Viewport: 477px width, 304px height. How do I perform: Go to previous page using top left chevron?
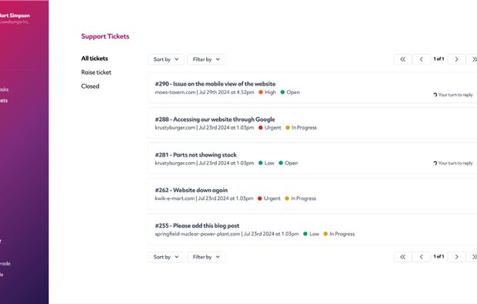tap(421, 59)
